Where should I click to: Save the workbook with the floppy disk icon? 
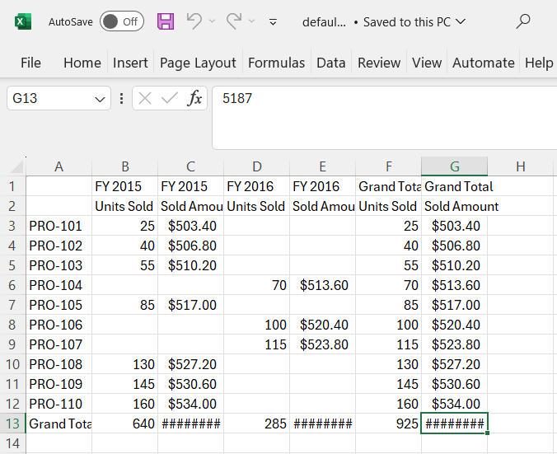click(x=166, y=22)
